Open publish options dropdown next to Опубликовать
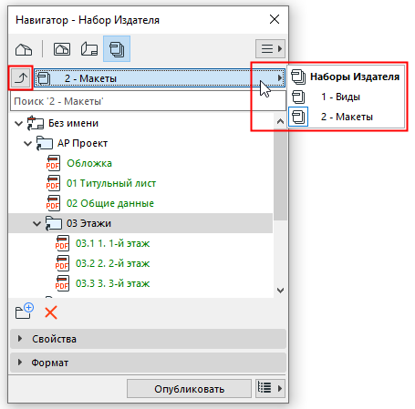 270,388
